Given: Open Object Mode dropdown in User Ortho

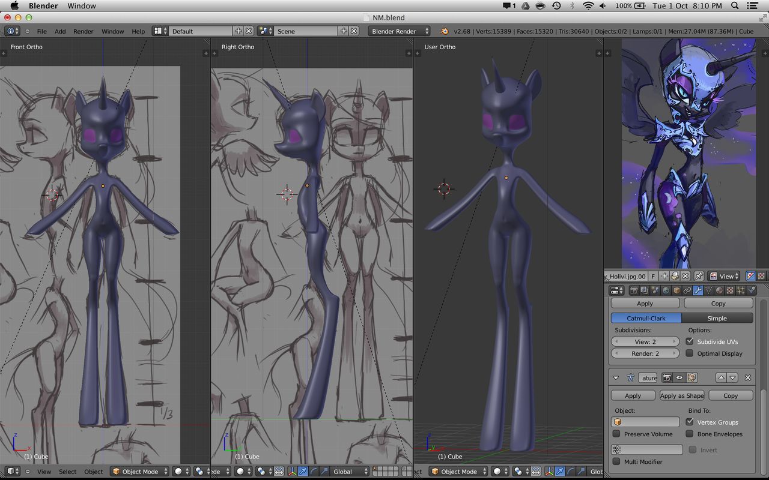Looking at the screenshot, I should click(x=458, y=472).
